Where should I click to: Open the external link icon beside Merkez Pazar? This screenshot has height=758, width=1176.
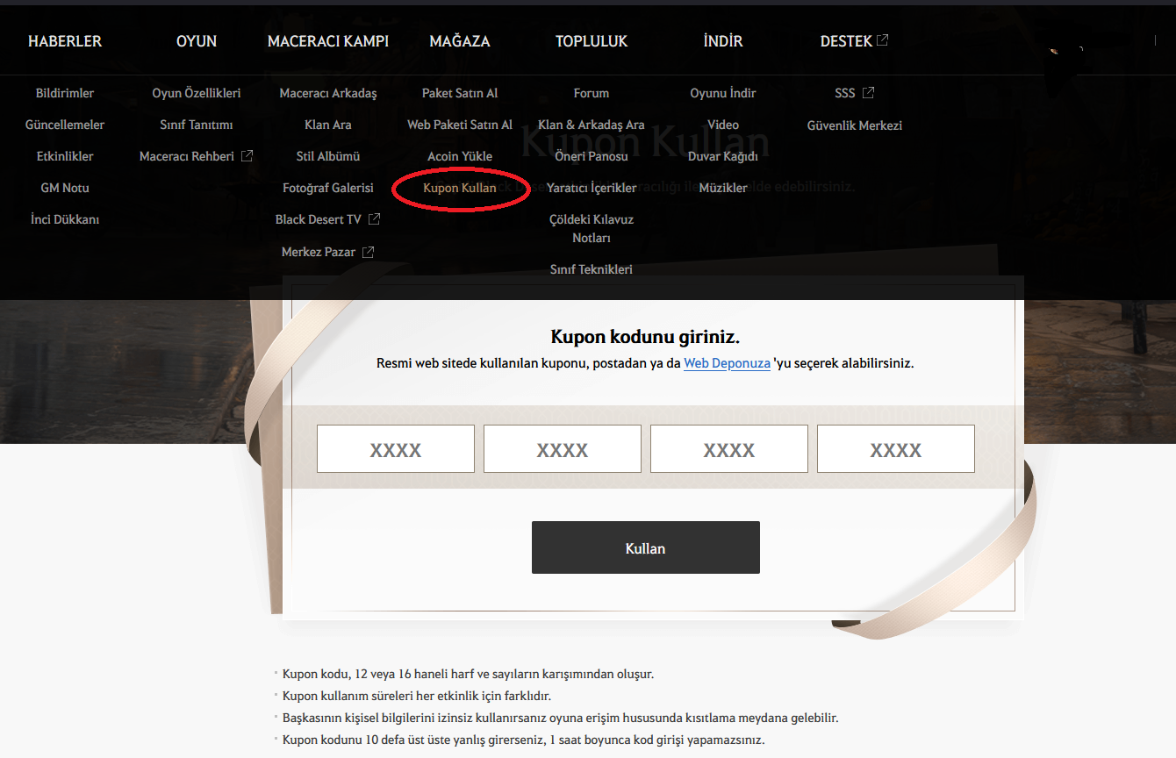point(368,251)
